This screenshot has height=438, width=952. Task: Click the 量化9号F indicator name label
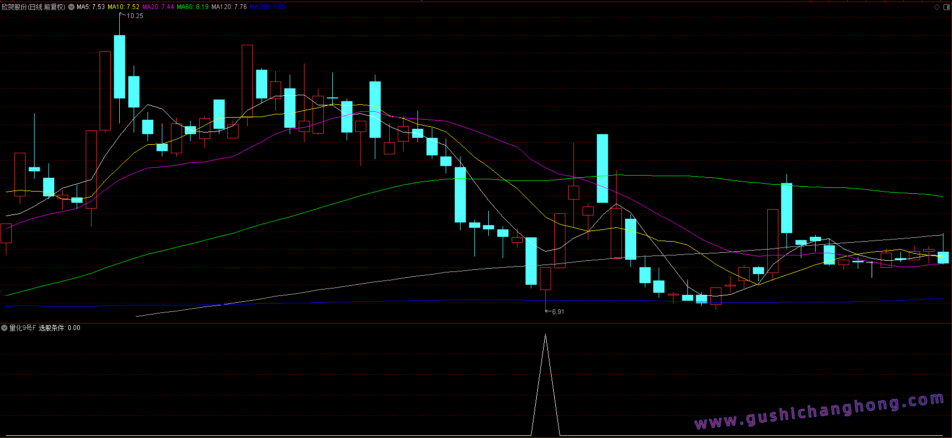(22, 328)
